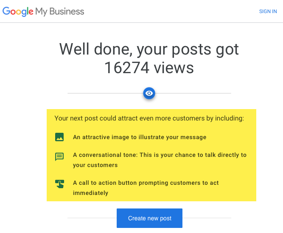The image size is (283, 233).
Task: Click the "An attractive image" tip text
Action: click(140, 137)
